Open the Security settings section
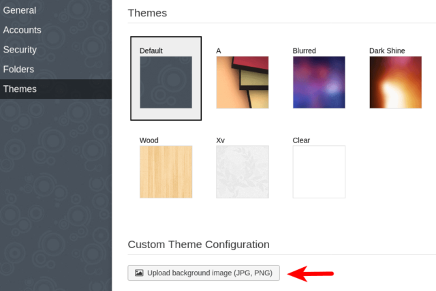The height and width of the screenshot is (291, 436). [20, 50]
